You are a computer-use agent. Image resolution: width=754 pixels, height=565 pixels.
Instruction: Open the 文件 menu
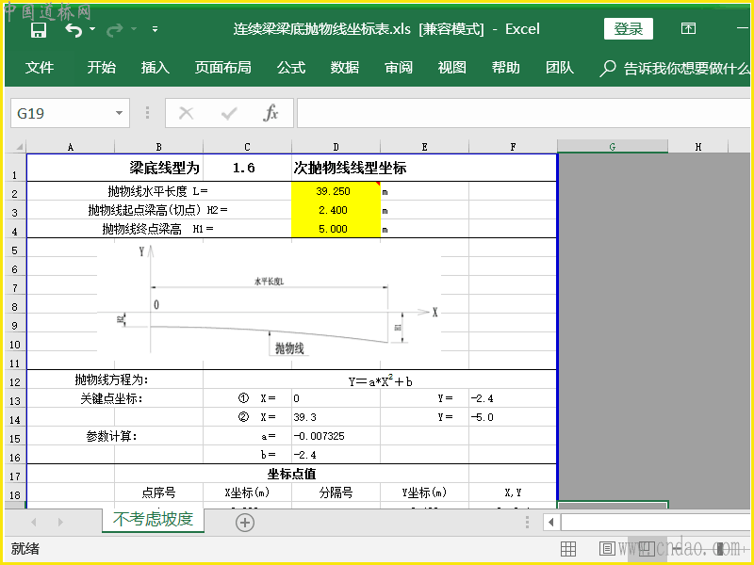tap(40, 68)
